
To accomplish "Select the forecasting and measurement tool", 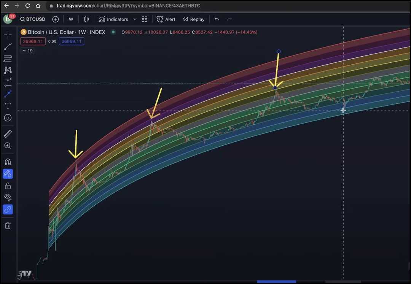I will click(x=8, y=82).
